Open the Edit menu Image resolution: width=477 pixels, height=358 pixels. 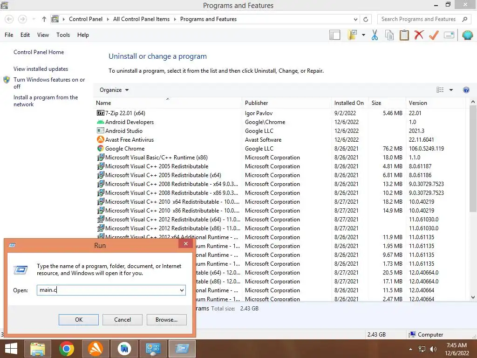point(25,35)
